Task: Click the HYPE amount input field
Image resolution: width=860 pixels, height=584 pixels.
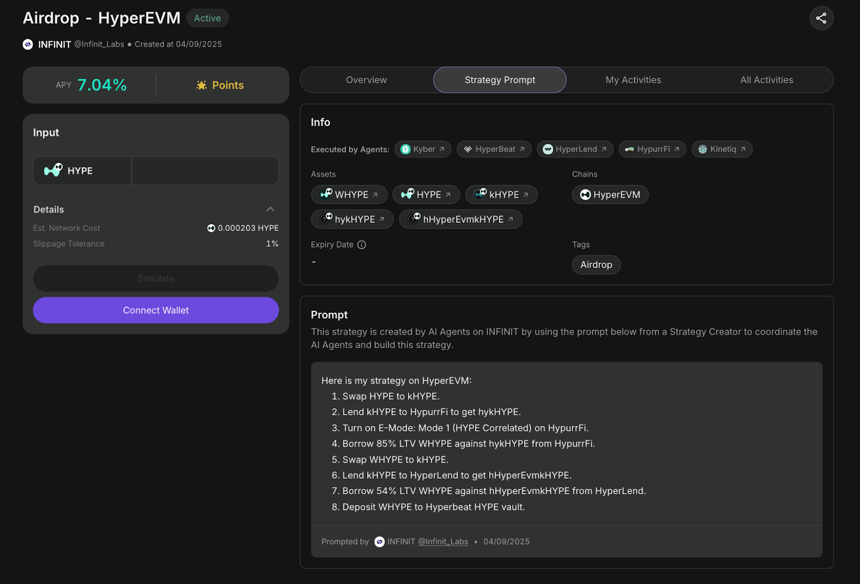Action: click(x=205, y=171)
